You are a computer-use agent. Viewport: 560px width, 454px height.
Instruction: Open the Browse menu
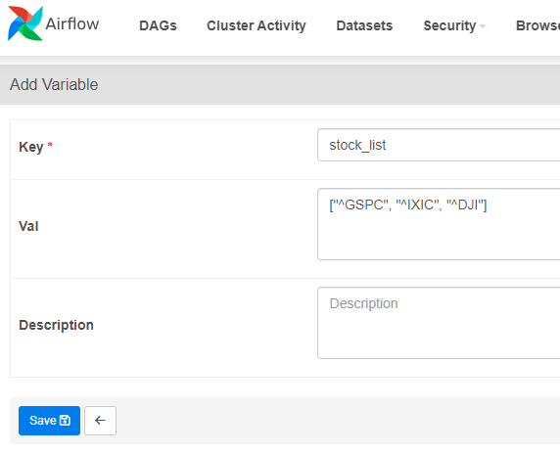point(537,25)
